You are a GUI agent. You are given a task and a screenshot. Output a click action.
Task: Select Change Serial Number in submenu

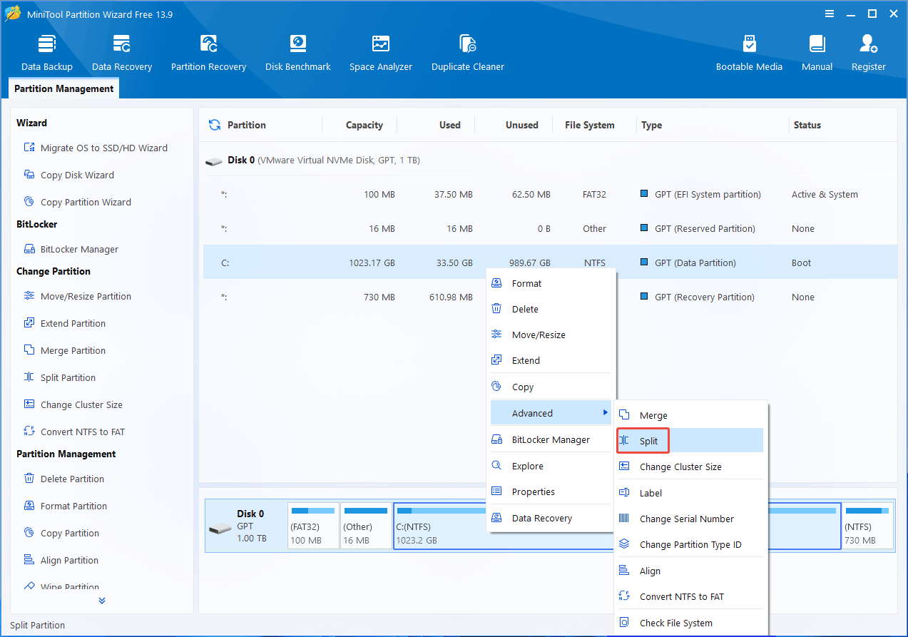[690, 519]
